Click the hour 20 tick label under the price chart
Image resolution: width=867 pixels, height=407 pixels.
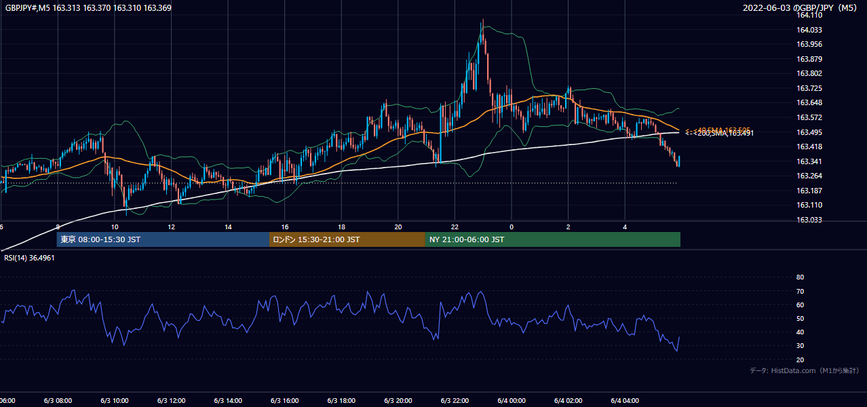[398, 227]
